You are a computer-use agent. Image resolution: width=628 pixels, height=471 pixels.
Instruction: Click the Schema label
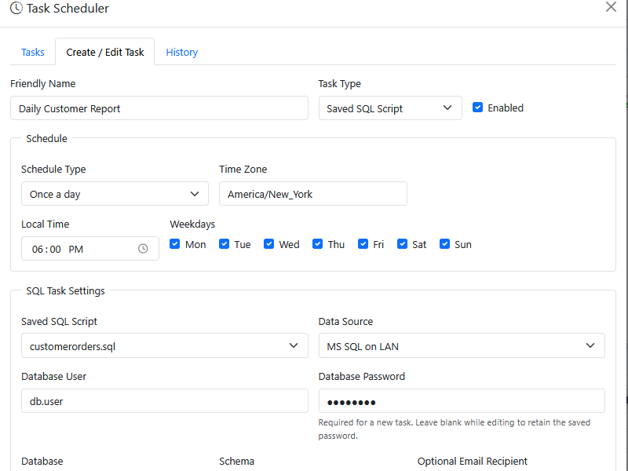(x=237, y=462)
